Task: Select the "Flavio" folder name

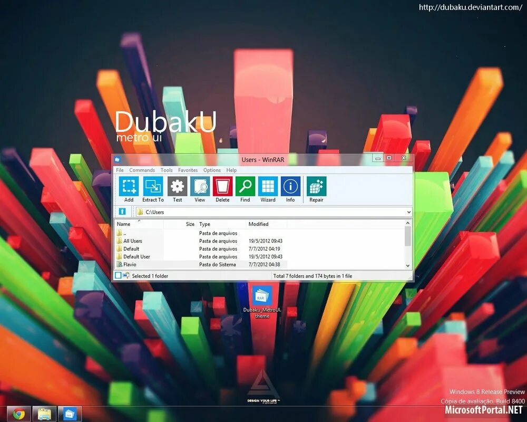Action: click(130, 264)
